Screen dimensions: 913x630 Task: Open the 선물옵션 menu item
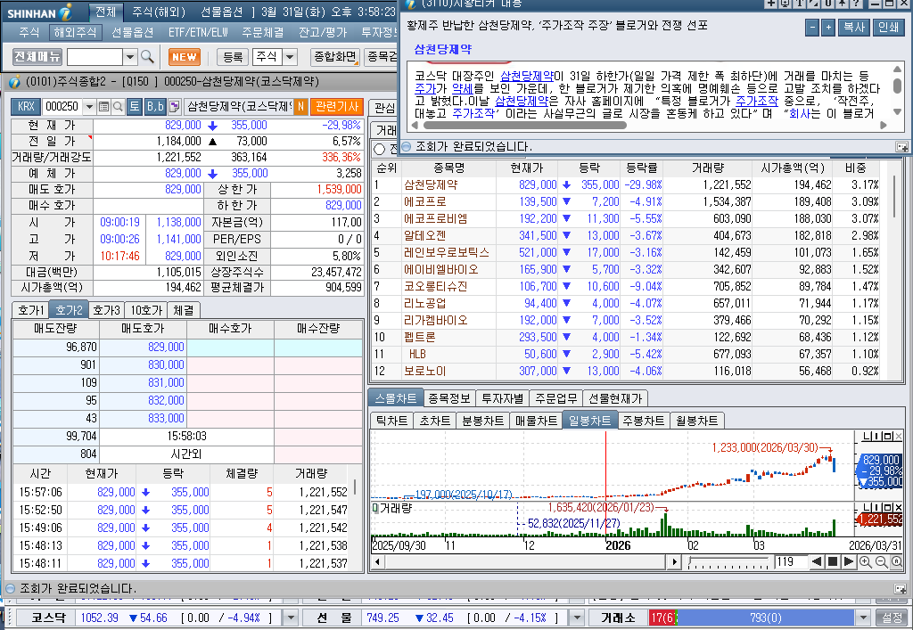point(132,32)
